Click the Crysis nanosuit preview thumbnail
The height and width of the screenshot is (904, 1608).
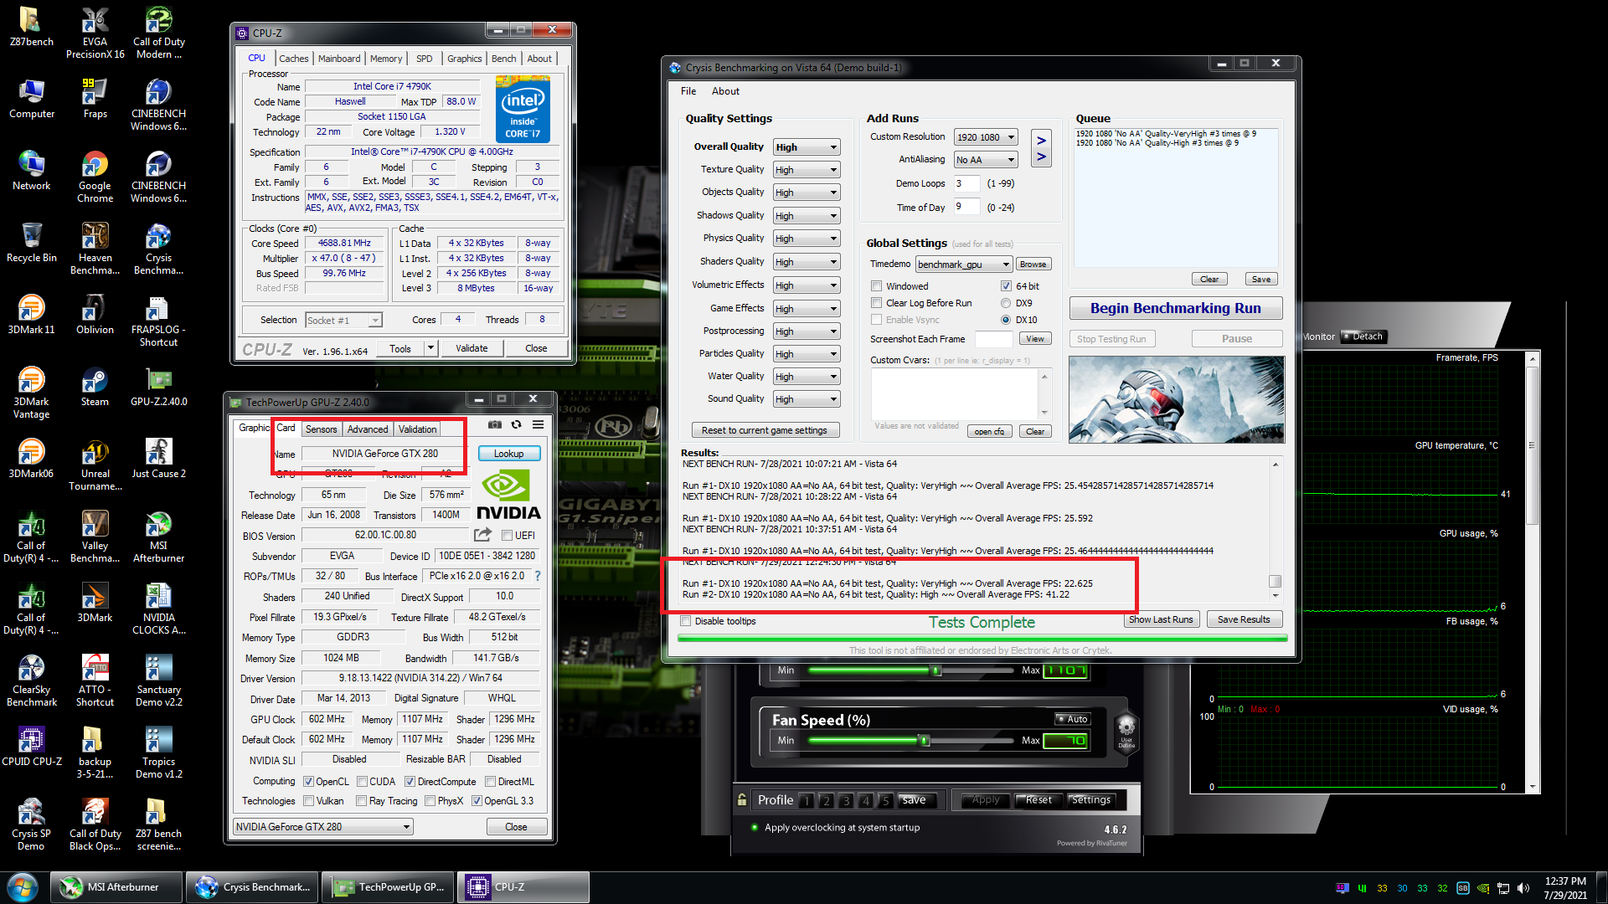pyautogui.click(x=1176, y=400)
